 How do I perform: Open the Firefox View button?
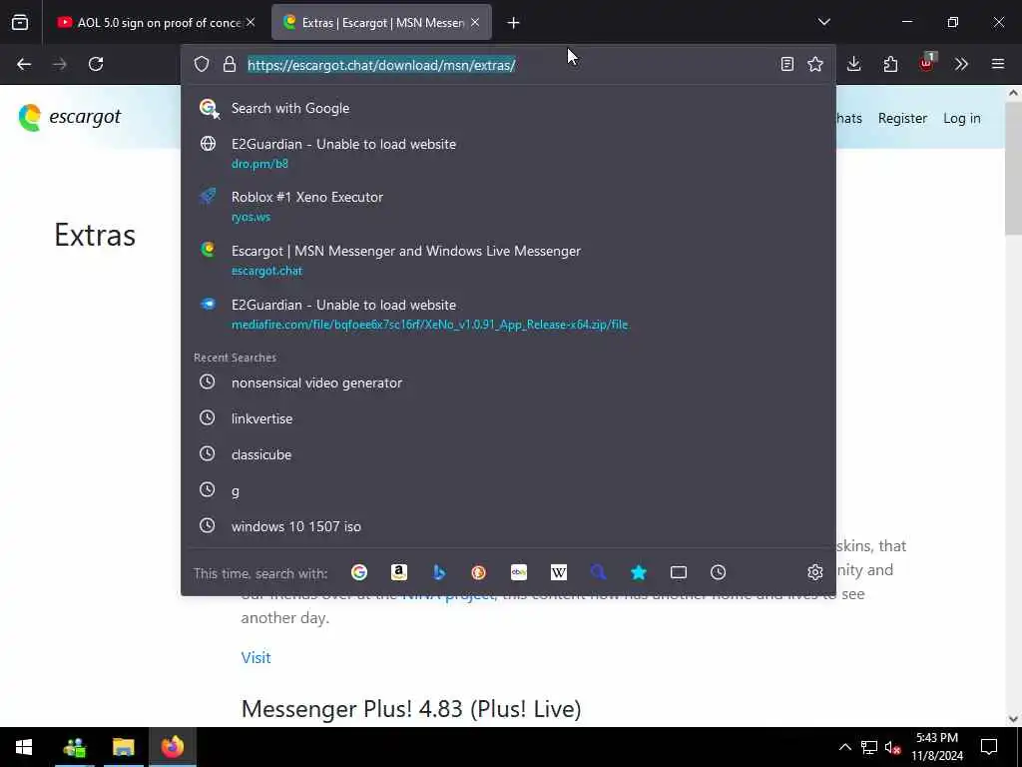click(x=20, y=23)
